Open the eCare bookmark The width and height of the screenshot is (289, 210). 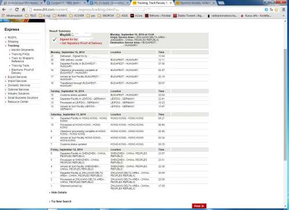tap(136, 16)
